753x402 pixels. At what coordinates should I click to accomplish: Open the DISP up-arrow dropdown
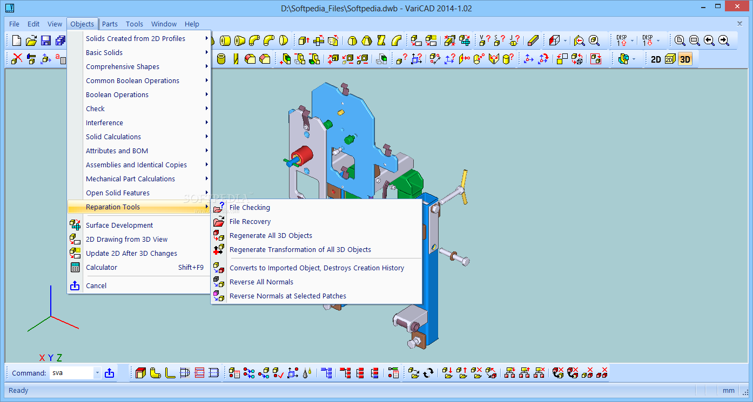[633, 40]
